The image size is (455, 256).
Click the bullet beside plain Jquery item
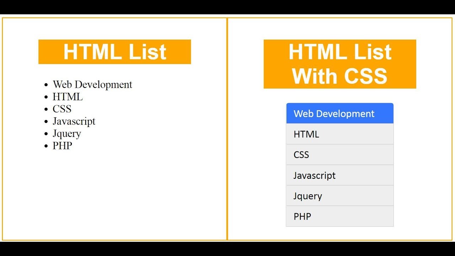(46, 134)
